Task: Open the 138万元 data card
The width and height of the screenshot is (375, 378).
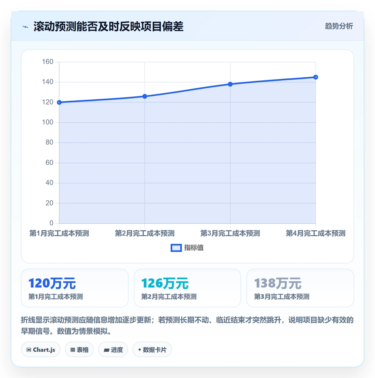Action: [300, 288]
